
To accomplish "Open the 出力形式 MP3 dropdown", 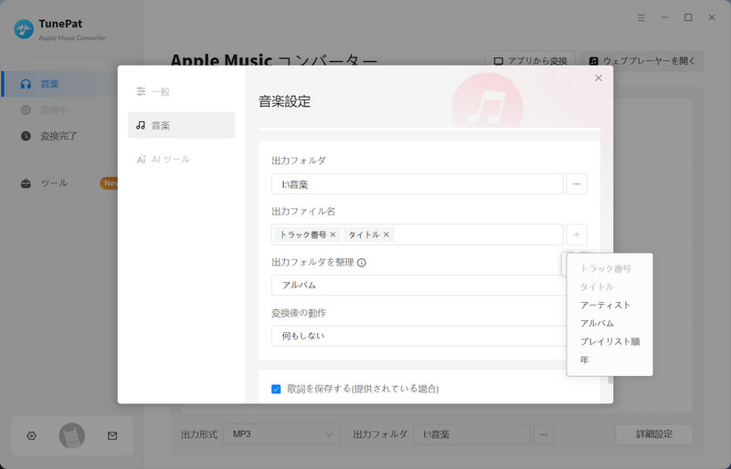I will [x=281, y=434].
